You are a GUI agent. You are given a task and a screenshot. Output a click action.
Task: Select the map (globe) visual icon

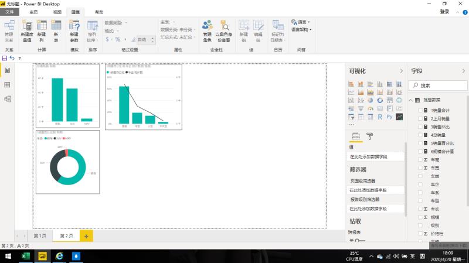pos(399,100)
